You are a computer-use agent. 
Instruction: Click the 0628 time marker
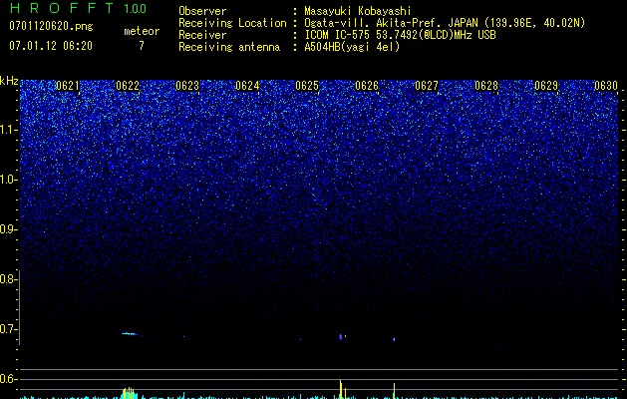(486, 86)
